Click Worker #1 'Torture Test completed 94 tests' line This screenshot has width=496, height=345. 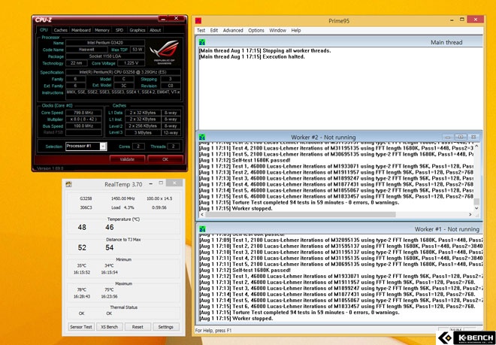(299, 313)
